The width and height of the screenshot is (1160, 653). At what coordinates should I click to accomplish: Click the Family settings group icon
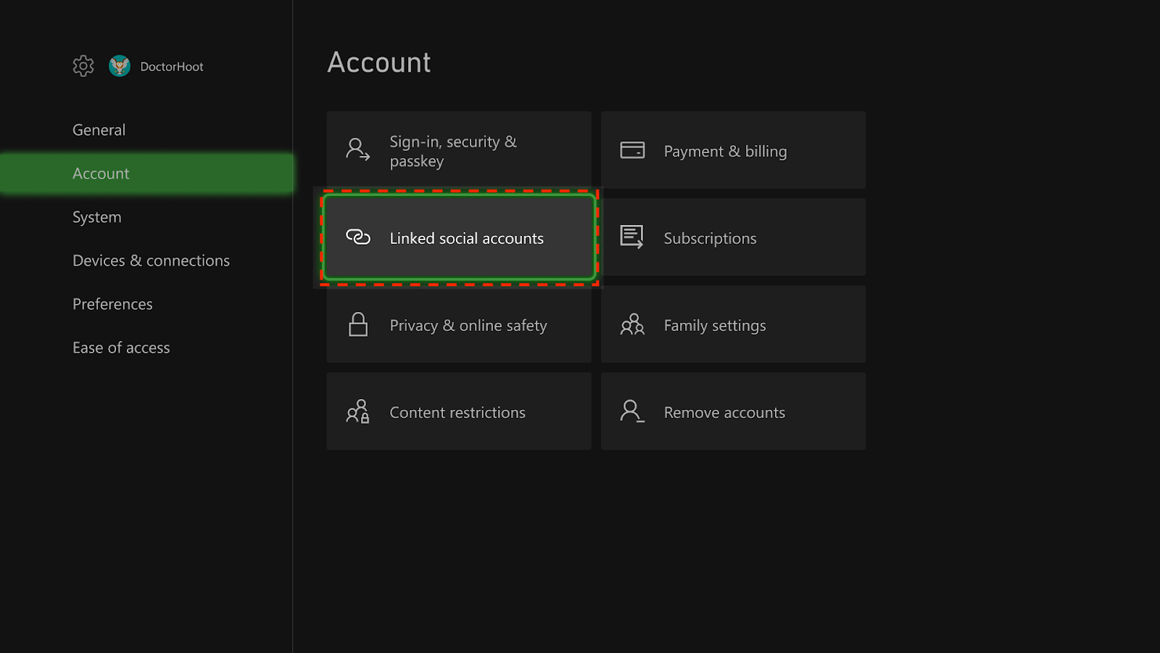(x=631, y=324)
